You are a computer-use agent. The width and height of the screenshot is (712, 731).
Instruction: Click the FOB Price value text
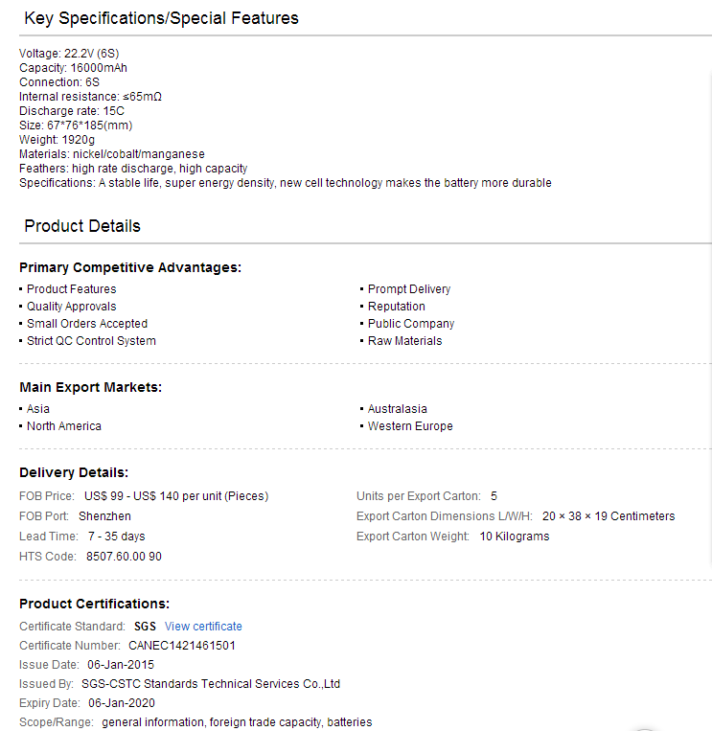tap(176, 496)
